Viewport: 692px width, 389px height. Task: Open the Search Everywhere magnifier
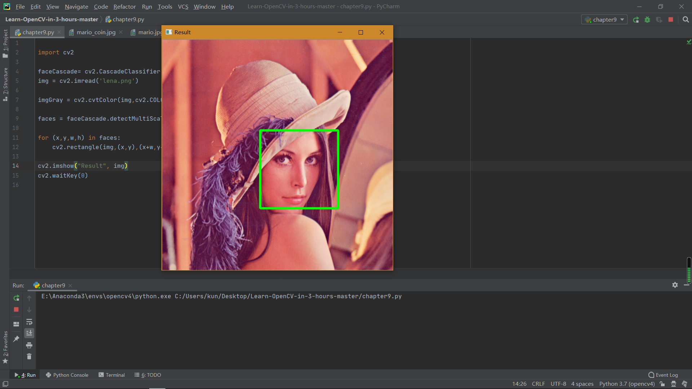(x=686, y=19)
